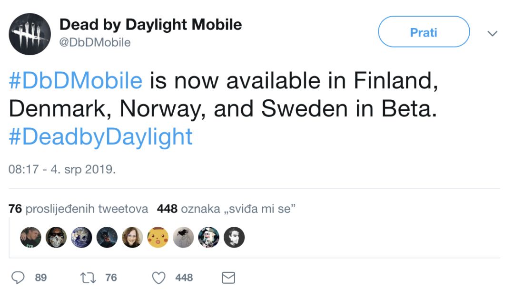The width and height of the screenshot is (514, 289).
Task: Retweet using the retweet arrows icon
Action: [88, 277]
